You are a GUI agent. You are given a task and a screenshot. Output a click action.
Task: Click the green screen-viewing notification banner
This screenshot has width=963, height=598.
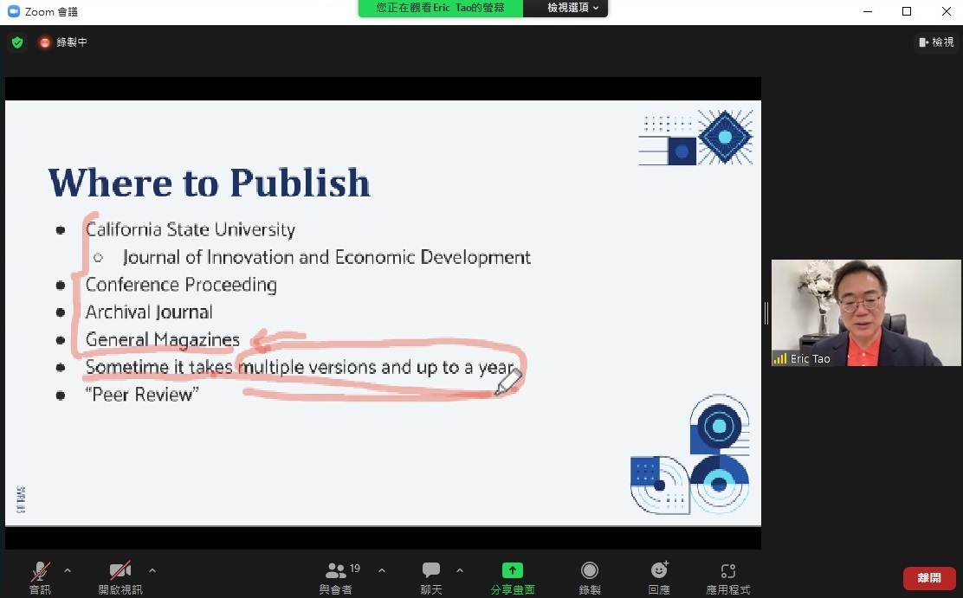point(442,8)
